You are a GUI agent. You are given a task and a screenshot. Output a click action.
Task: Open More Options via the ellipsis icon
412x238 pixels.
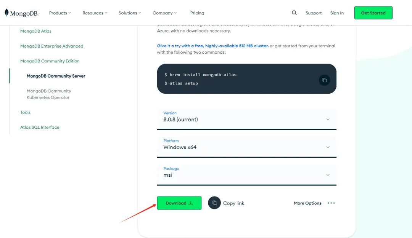(331, 203)
